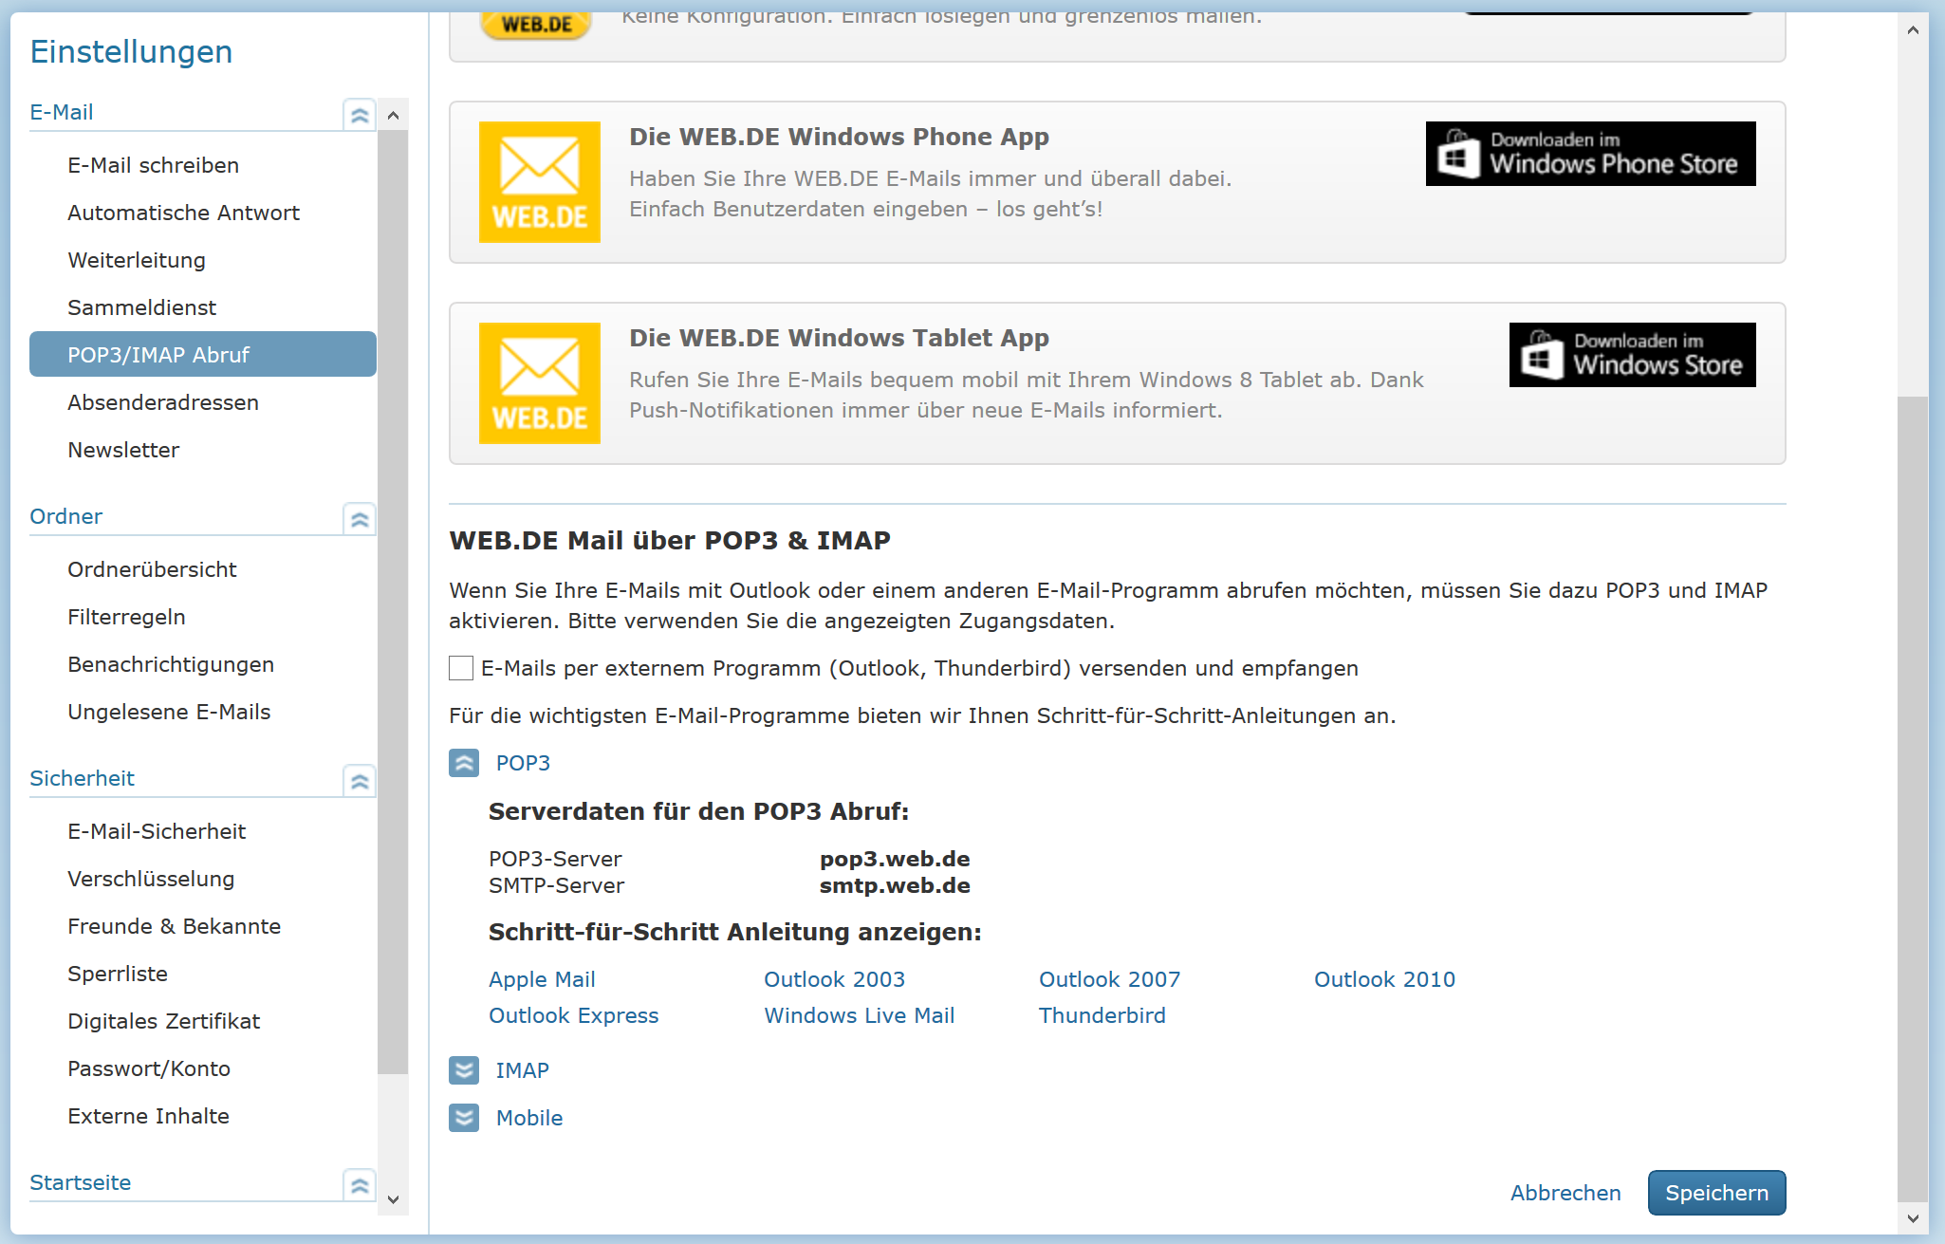The width and height of the screenshot is (1945, 1244).
Task: Click the Speichern button
Action: 1716,1193
